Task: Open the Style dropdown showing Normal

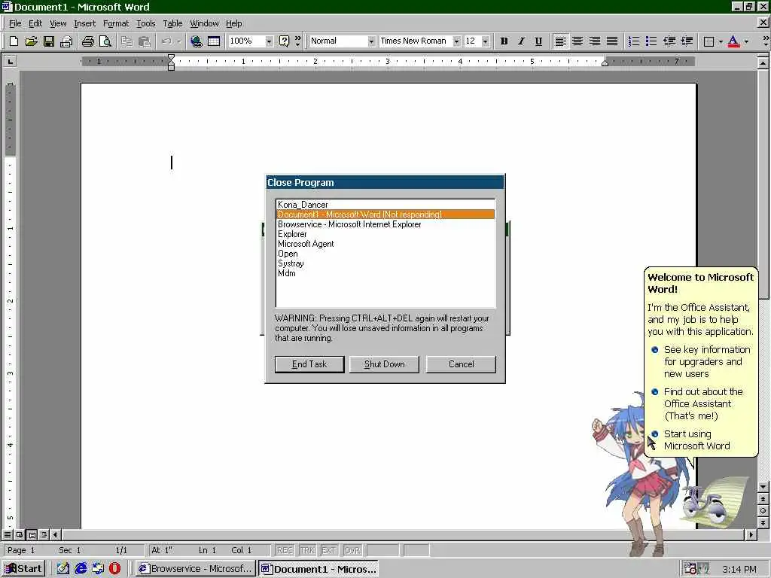Action: (371, 41)
